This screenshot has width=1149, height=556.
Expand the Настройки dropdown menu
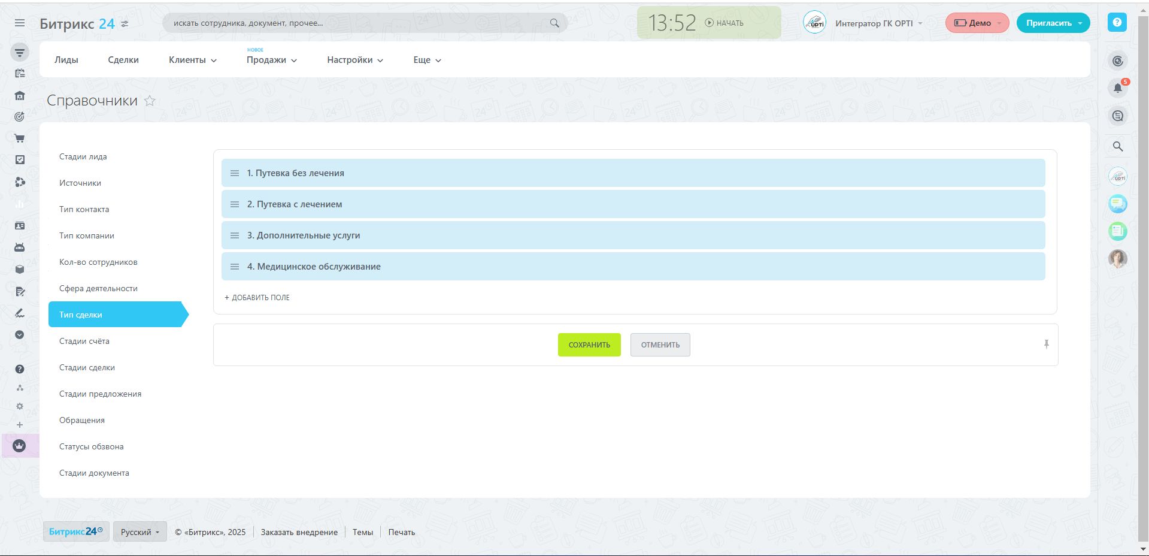coord(354,60)
